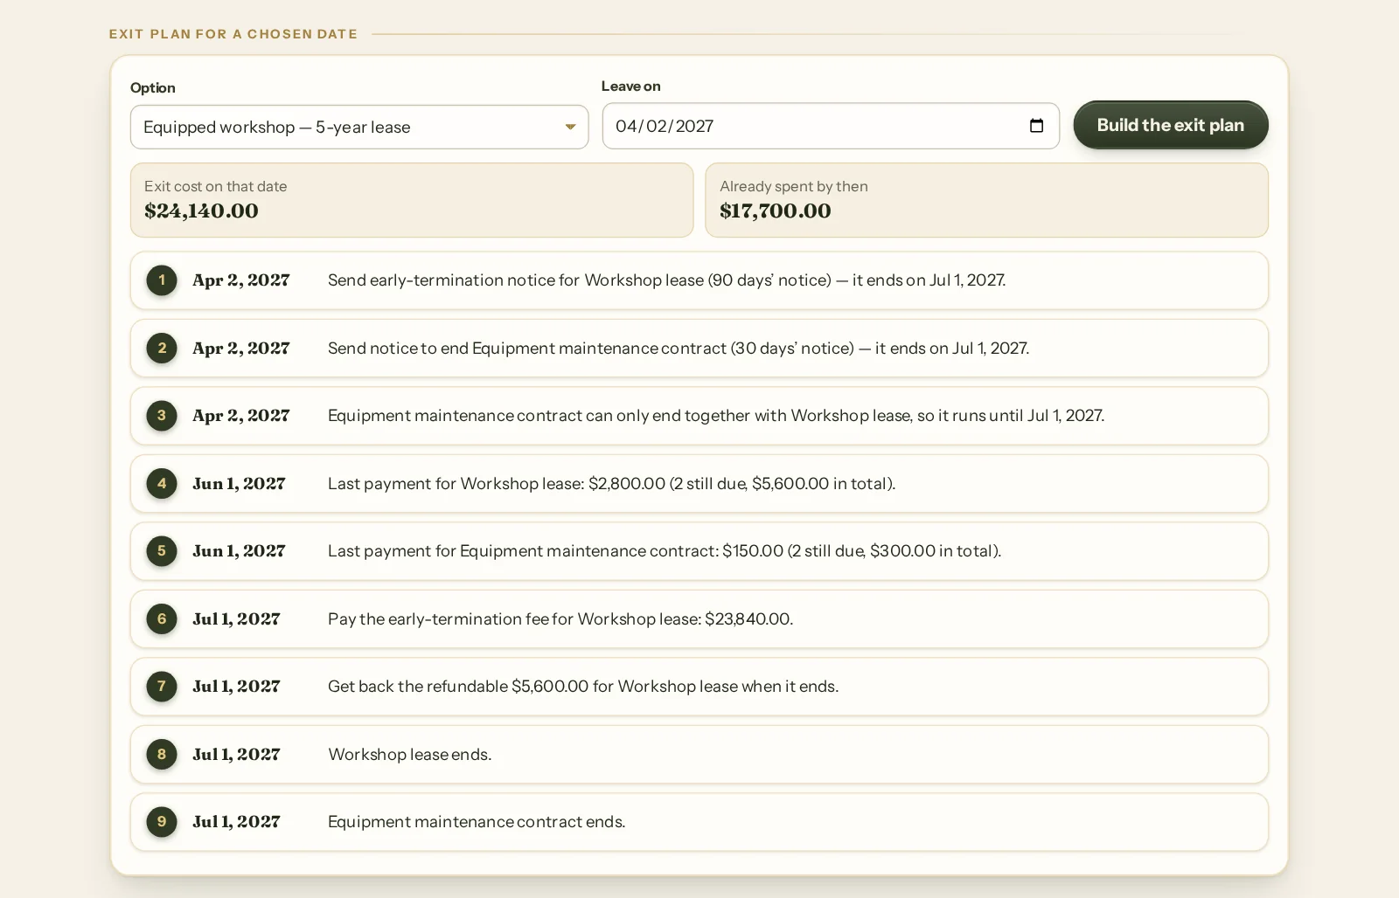
Task: Open the calendar picker icon in Leave on
Action: (x=1036, y=126)
